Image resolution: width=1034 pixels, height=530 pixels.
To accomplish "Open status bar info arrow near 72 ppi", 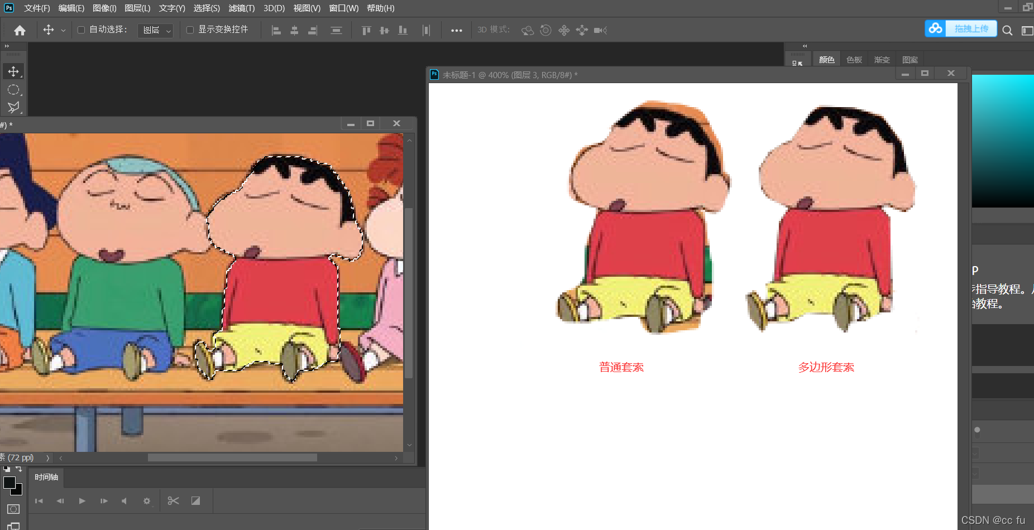I will pos(47,458).
